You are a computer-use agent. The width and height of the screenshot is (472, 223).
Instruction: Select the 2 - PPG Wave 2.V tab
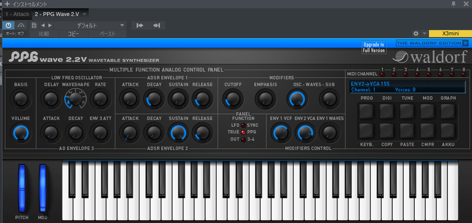pos(57,14)
